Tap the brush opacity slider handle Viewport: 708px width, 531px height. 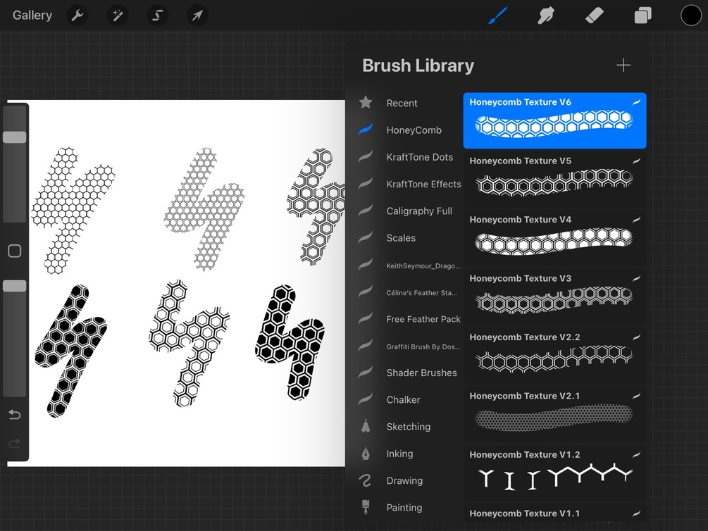pos(15,286)
